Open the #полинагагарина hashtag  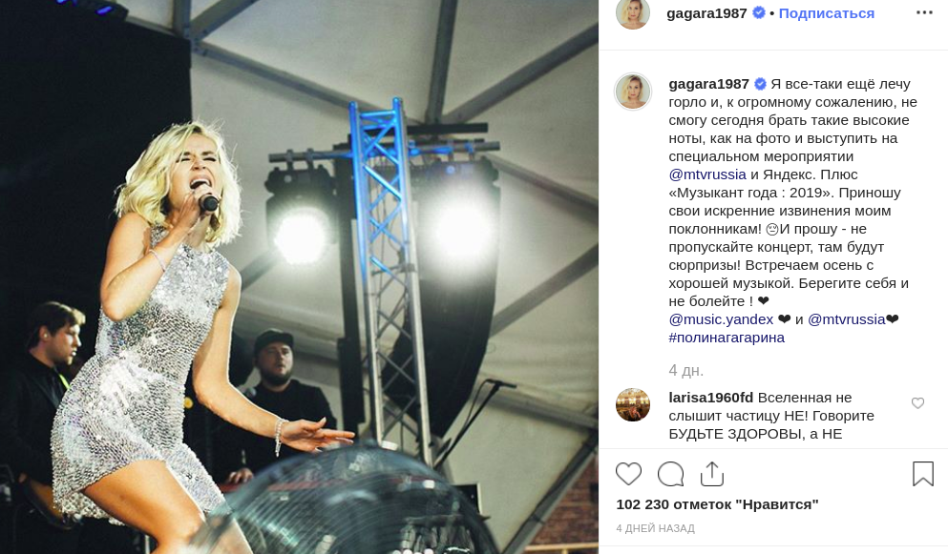727,338
